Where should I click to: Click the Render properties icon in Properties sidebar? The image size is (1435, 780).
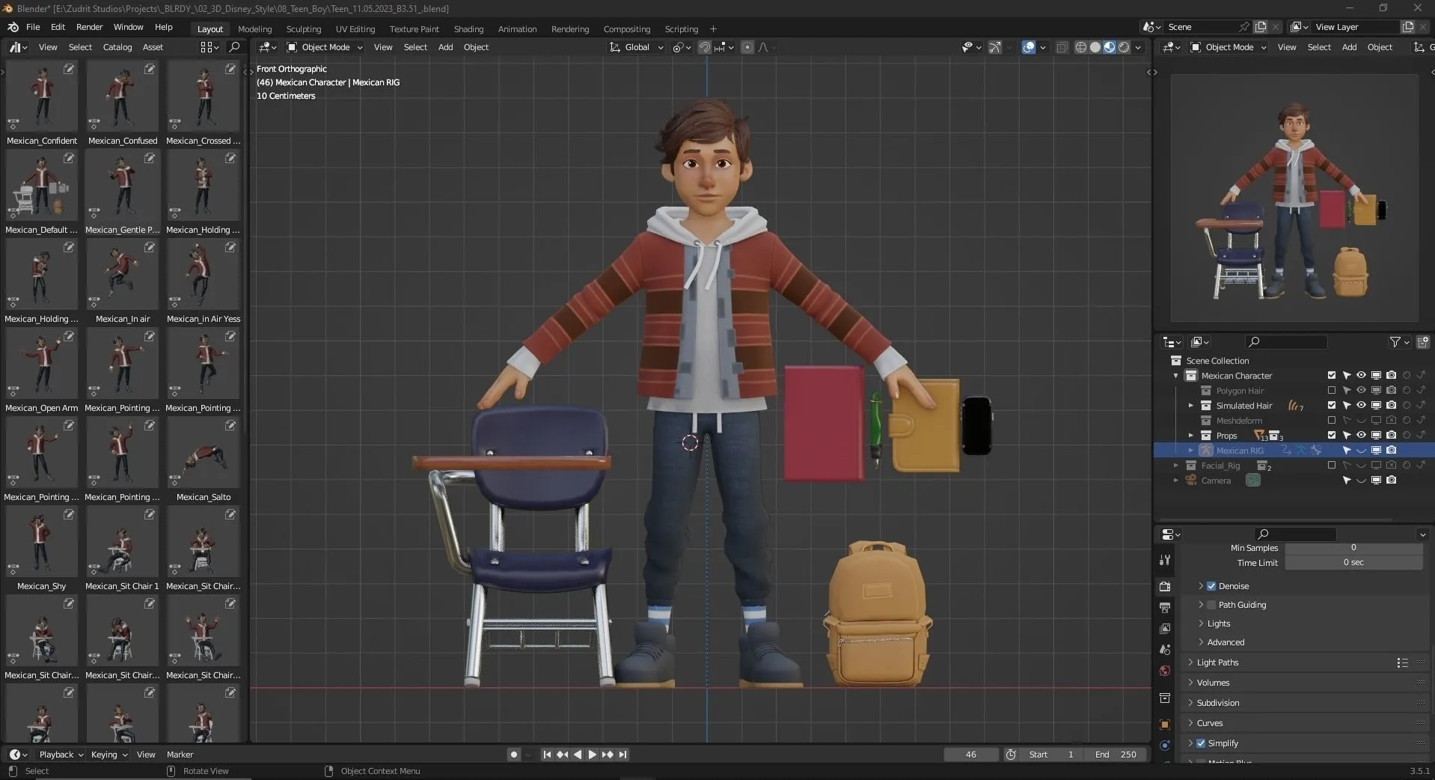[x=1164, y=585]
